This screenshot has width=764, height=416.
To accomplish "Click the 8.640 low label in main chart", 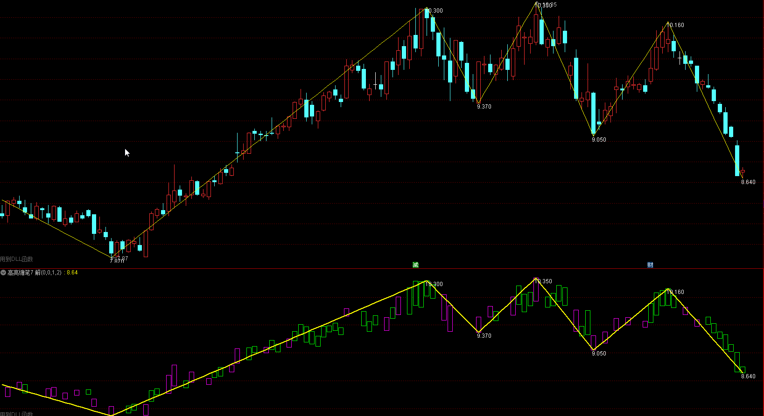I will point(748,182).
